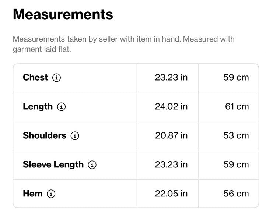The image size is (266, 209).
Task: Click the Chest 59 cm value
Action: coord(236,77)
